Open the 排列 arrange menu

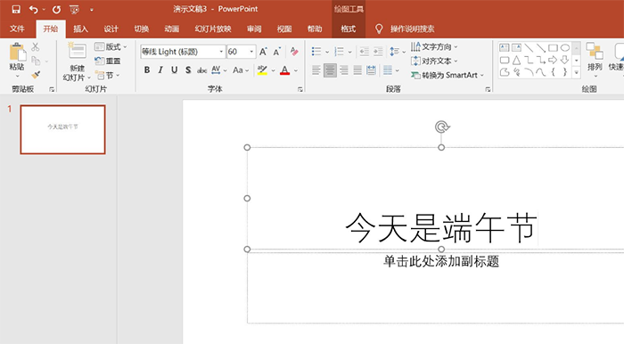click(595, 61)
